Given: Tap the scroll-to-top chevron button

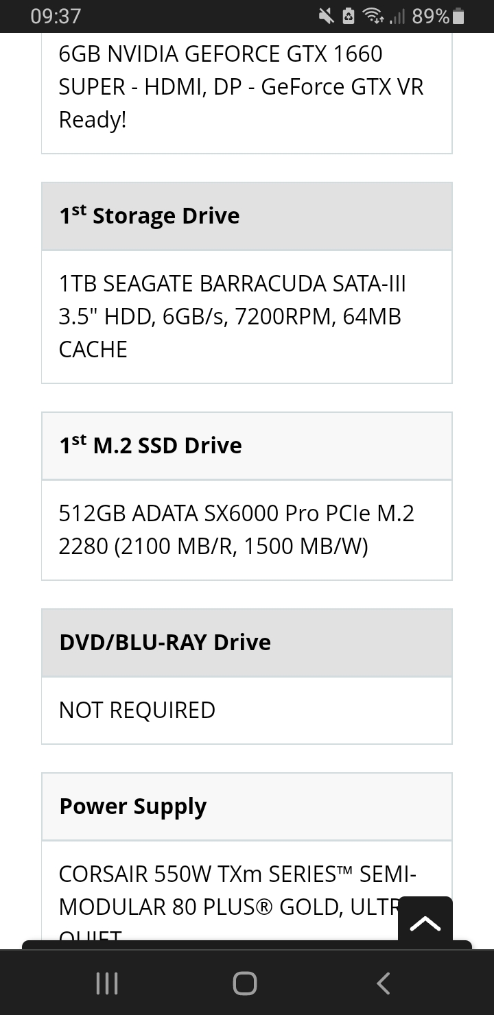Looking at the screenshot, I should (x=425, y=923).
